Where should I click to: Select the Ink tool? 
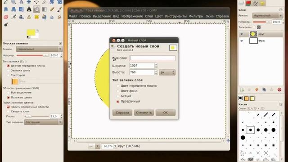21,17
